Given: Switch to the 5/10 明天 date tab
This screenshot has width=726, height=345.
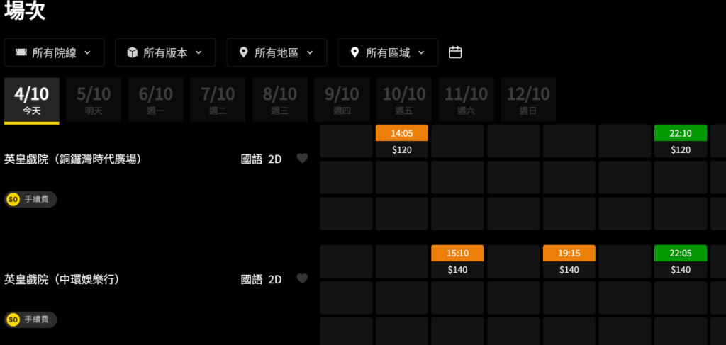Looking at the screenshot, I should tap(94, 100).
